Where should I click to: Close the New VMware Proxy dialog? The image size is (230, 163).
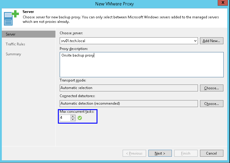(223, 3)
